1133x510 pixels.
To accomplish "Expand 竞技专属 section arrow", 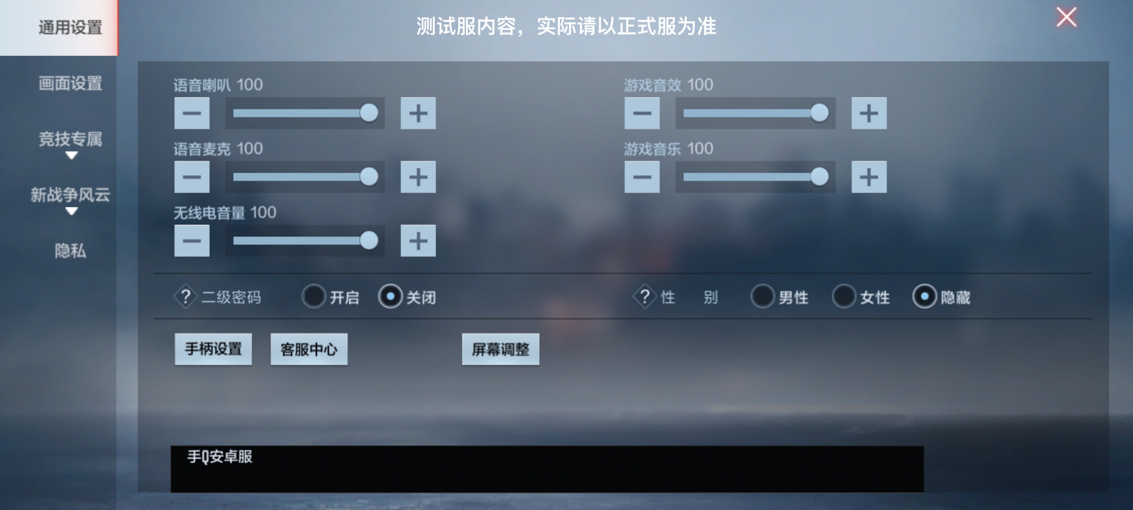I will click(71, 156).
